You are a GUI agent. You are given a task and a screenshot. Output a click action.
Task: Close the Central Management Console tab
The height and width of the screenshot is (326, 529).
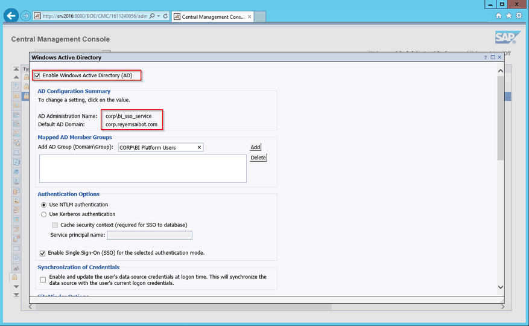pos(249,16)
